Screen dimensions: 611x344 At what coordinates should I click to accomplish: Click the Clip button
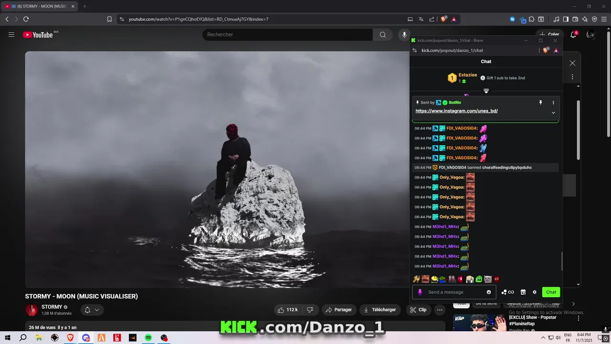418,310
